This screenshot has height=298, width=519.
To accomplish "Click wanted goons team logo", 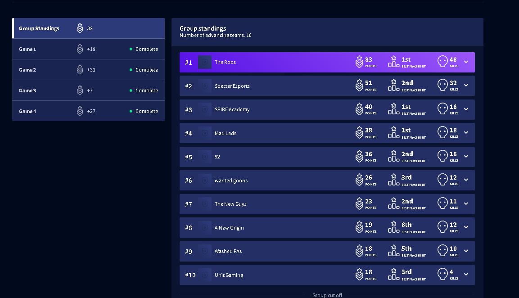I will (x=204, y=181).
